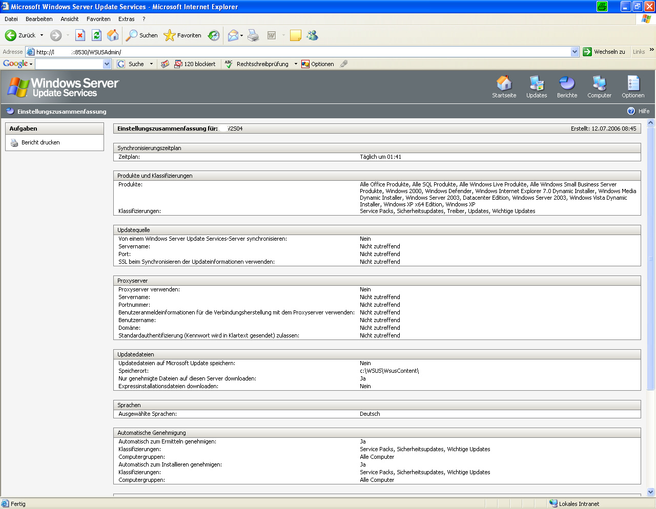Click the Google Suche button
This screenshot has width=656, height=509.
(x=131, y=64)
